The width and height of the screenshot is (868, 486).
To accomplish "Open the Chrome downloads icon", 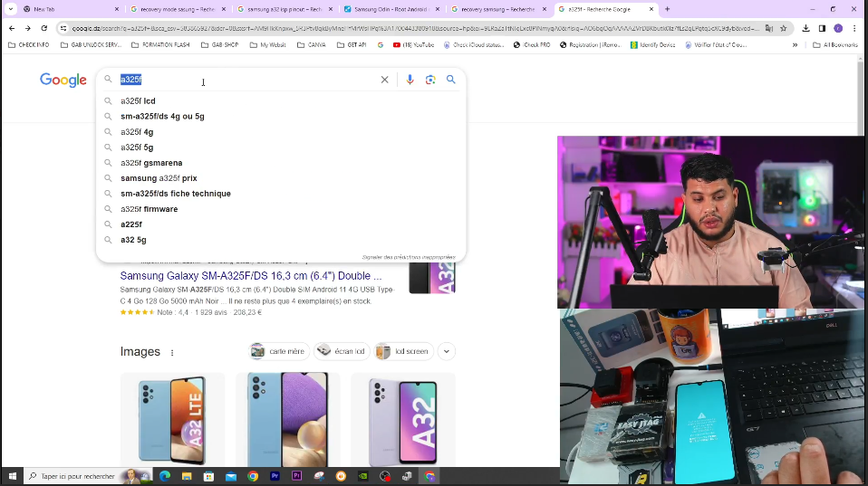I will point(806,28).
